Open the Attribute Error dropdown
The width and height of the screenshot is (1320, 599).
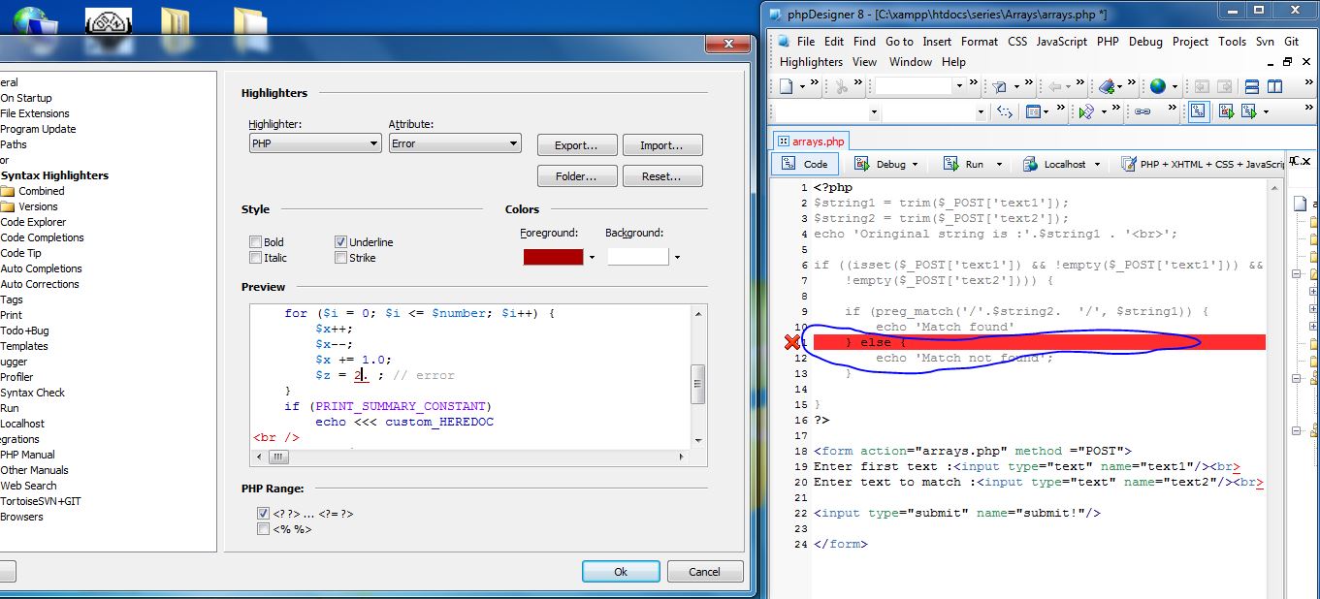[x=455, y=143]
